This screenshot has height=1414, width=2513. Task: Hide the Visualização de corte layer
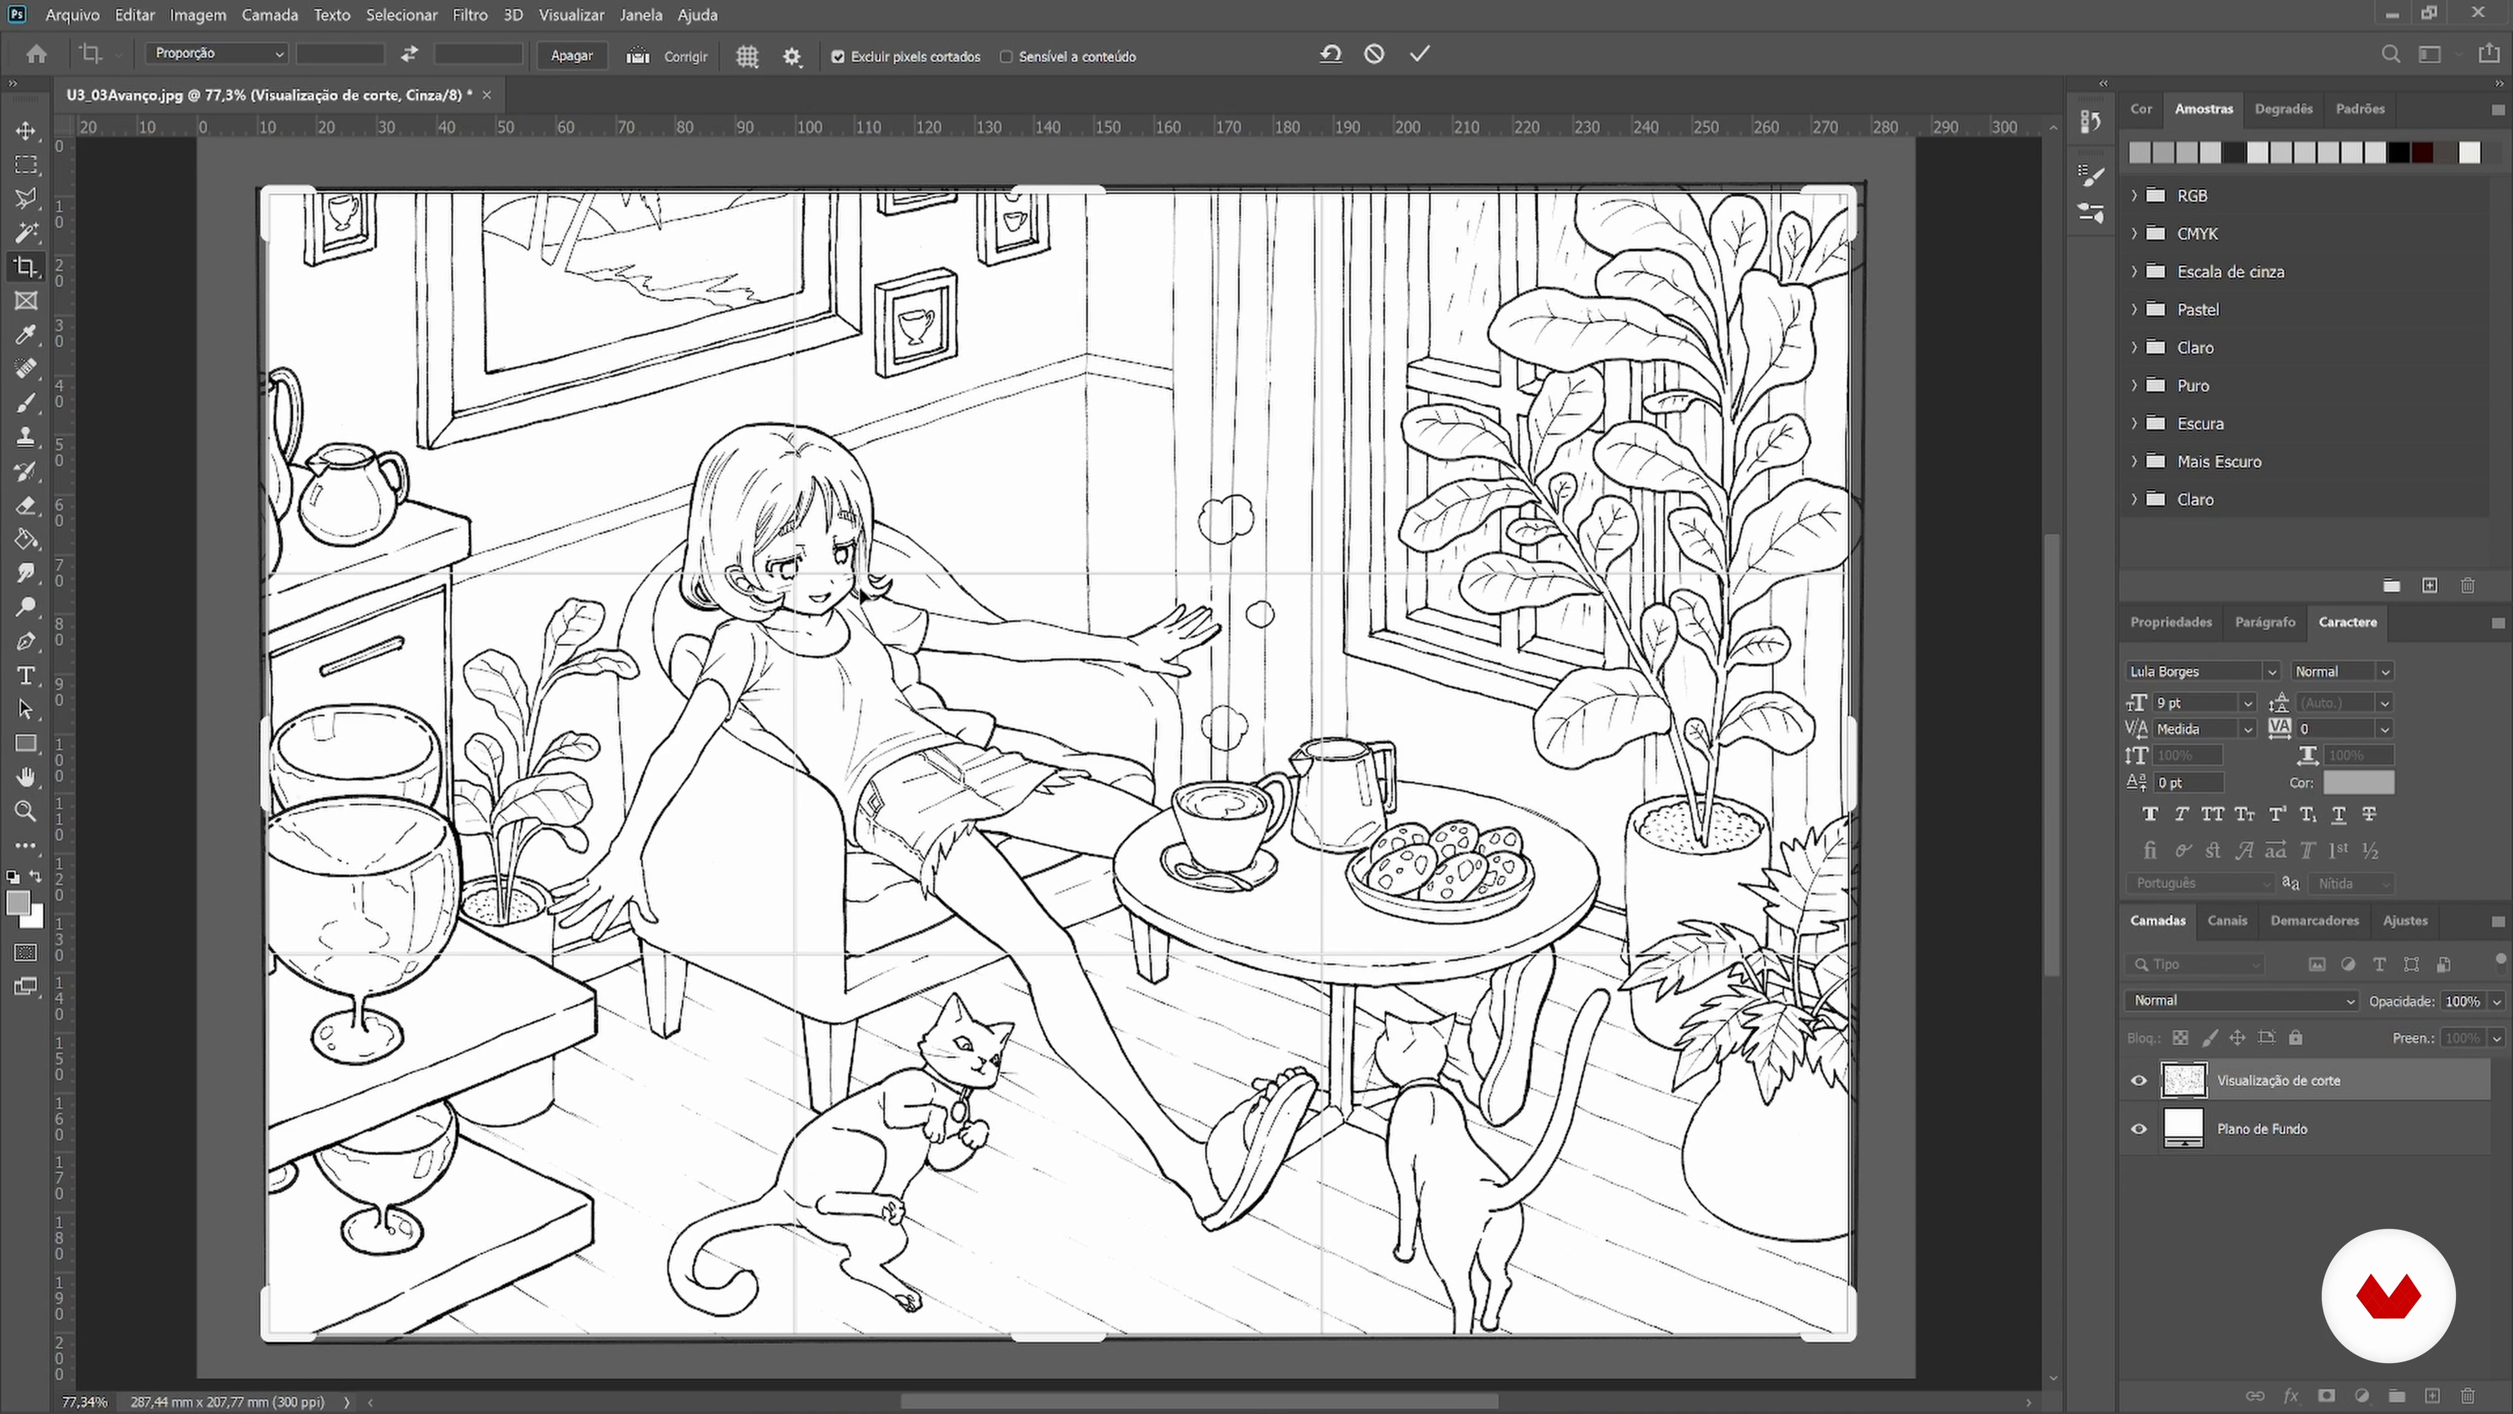pyautogui.click(x=2139, y=1080)
